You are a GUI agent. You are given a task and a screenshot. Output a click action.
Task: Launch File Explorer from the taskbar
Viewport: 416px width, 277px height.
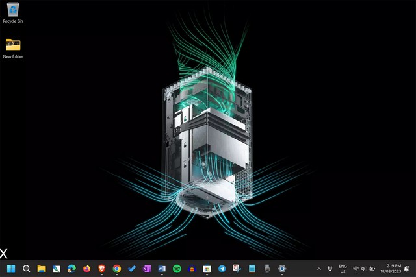tap(42, 269)
